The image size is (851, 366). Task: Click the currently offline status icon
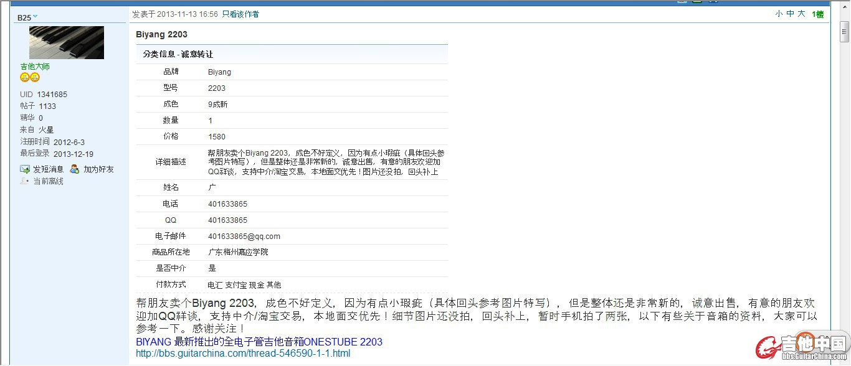click(x=25, y=181)
